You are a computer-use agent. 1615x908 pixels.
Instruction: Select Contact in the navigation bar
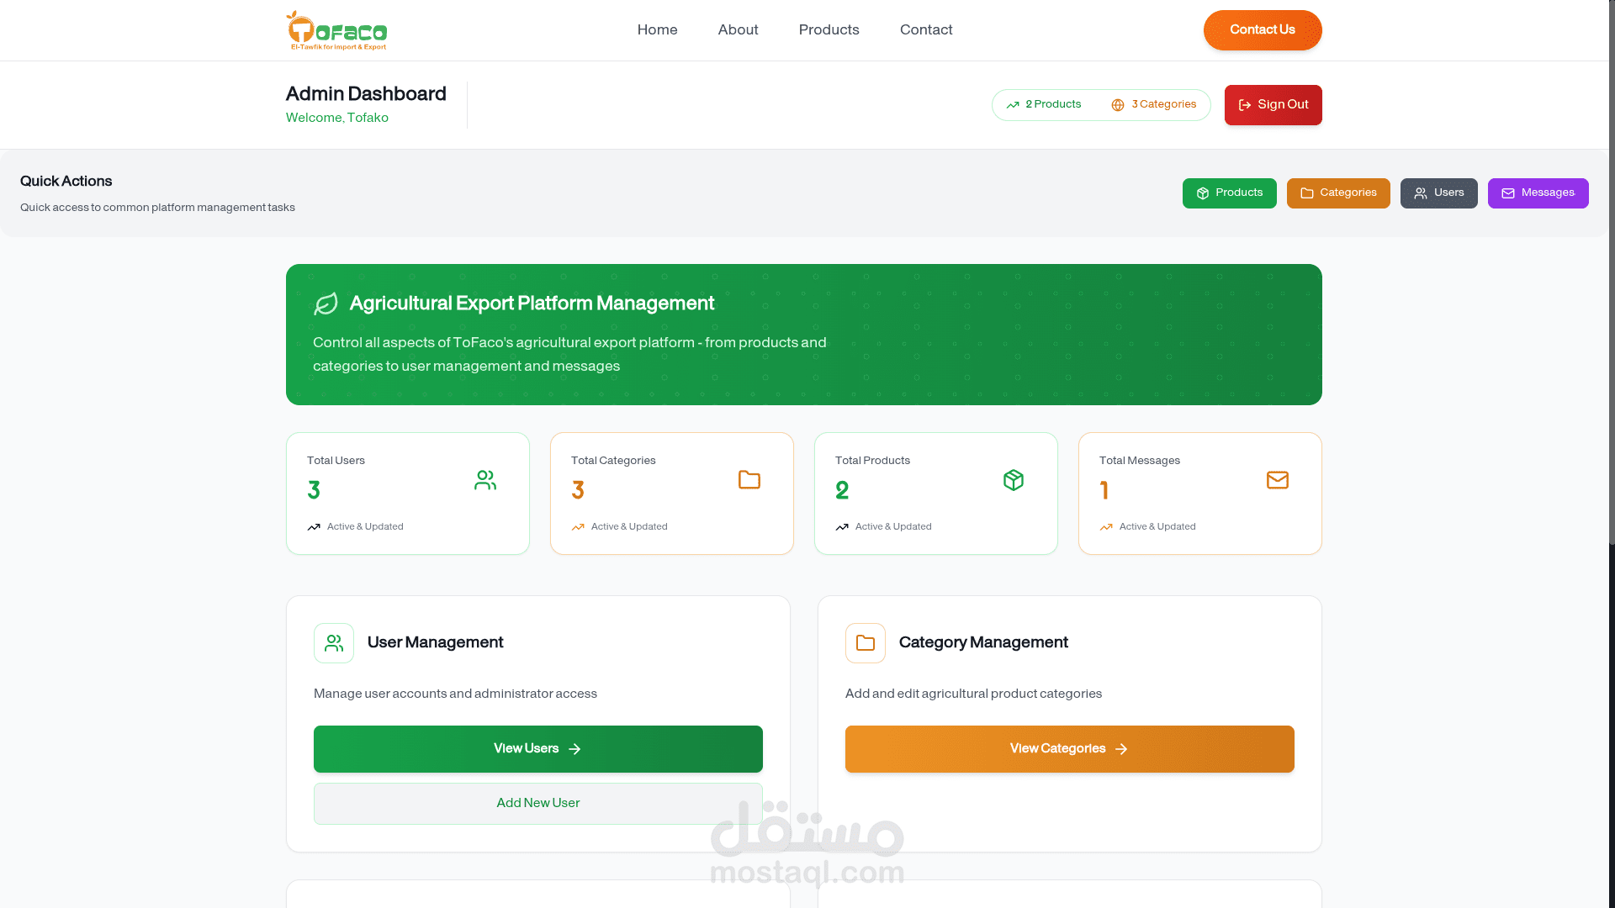[x=925, y=30]
